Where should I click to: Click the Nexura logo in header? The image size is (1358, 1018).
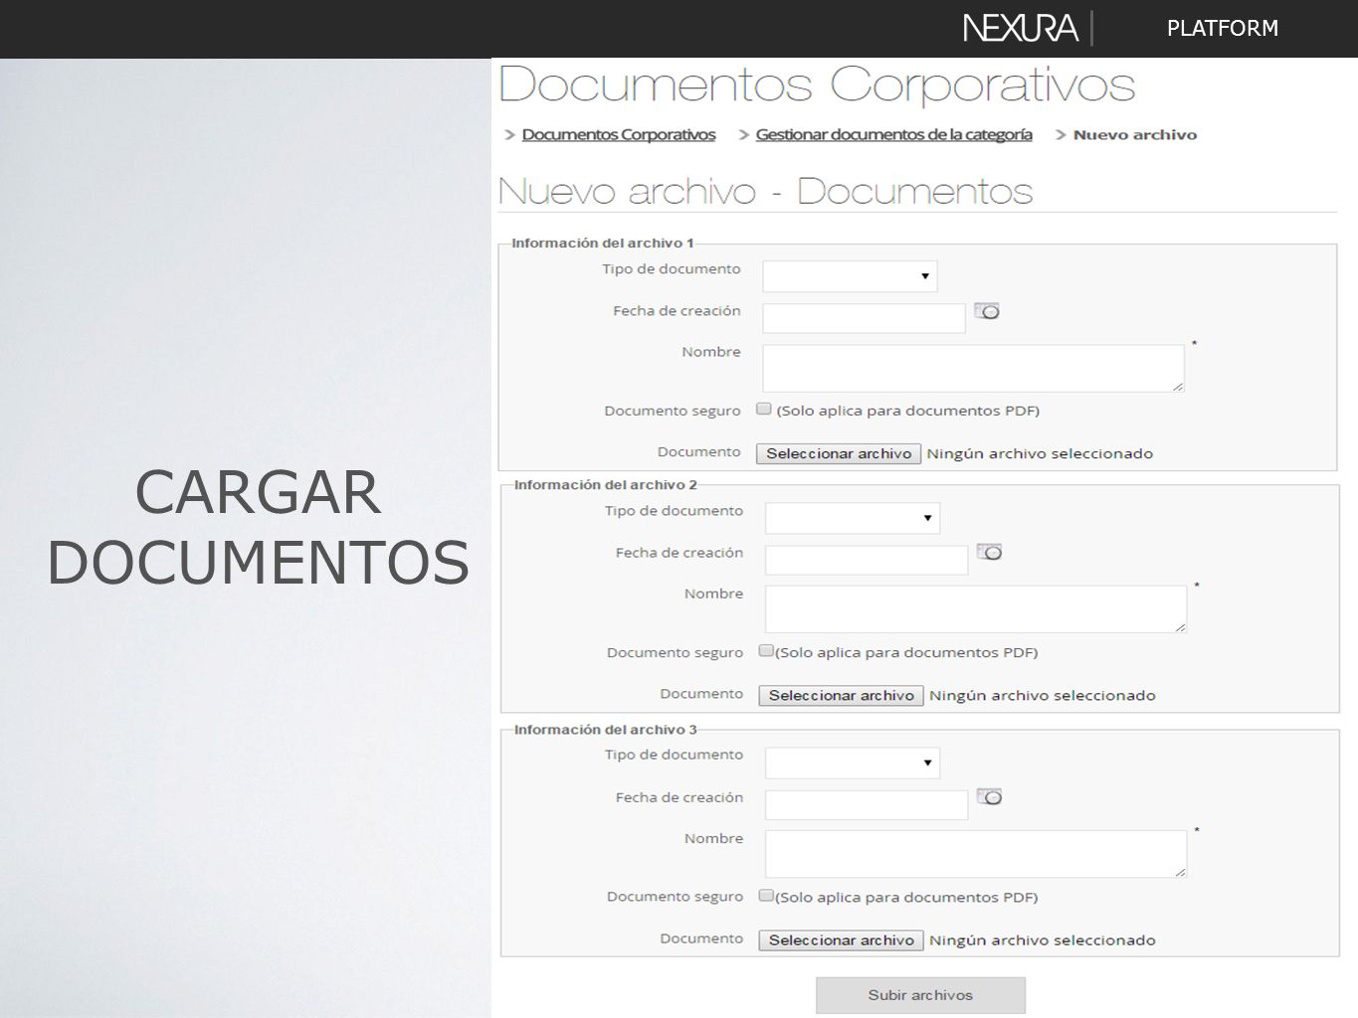pos(1021,28)
